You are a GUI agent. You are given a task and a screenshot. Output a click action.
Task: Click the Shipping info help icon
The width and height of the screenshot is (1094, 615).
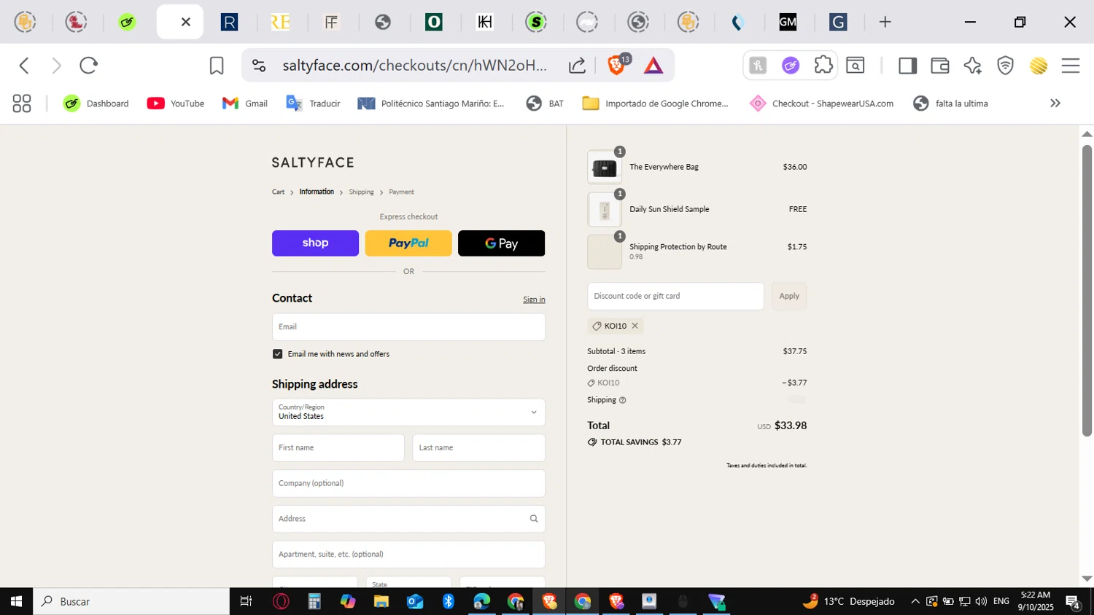[x=622, y=400]
